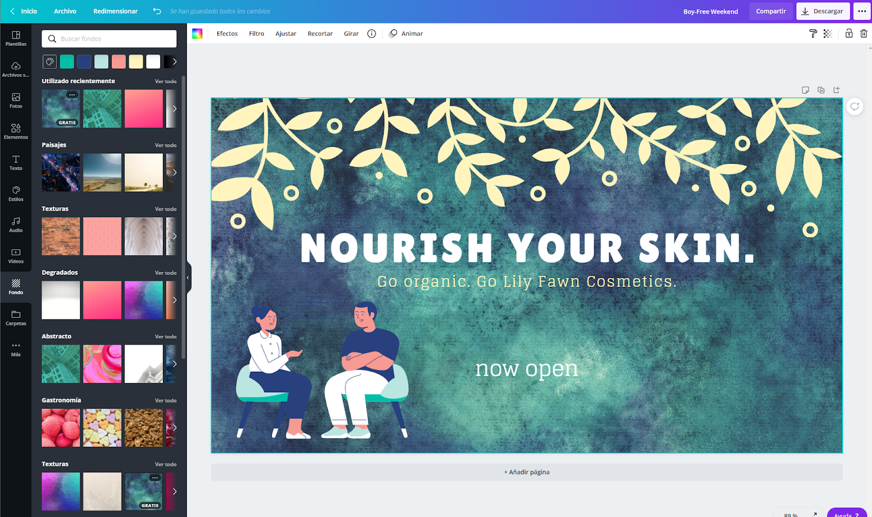Open the Archivo menu

coord(65,11)
